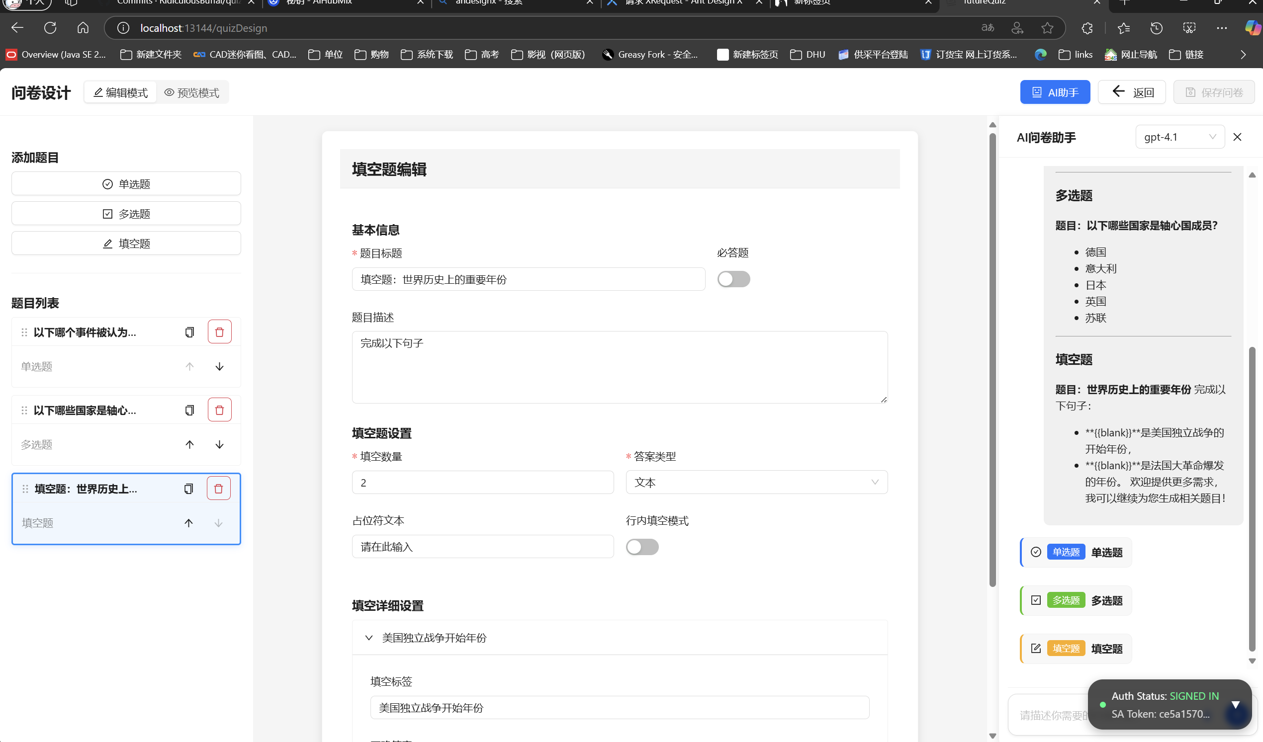Delete the 以下哪些国家是轴心 question via trash icon

219,410
